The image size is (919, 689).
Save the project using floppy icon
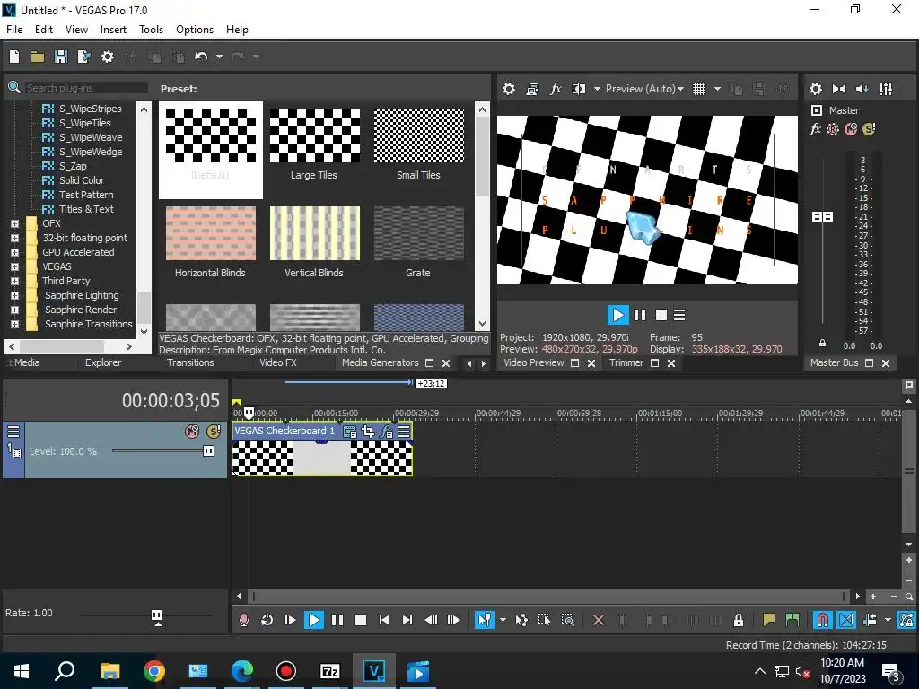[60, 57]
